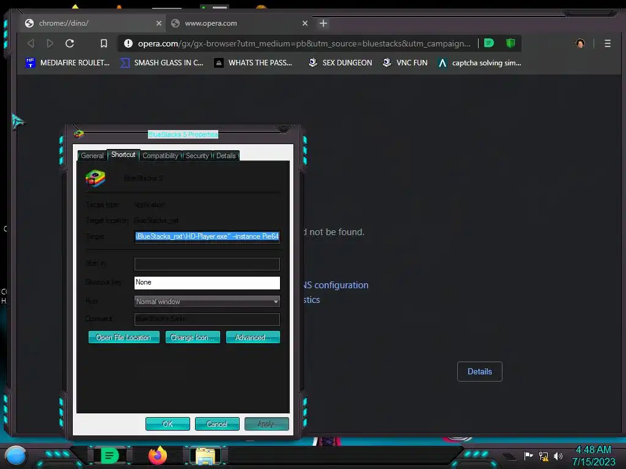The width and height of the screenshot is (626, 469).
Task: Click the Apply button
Action: (x=267, y=424)
